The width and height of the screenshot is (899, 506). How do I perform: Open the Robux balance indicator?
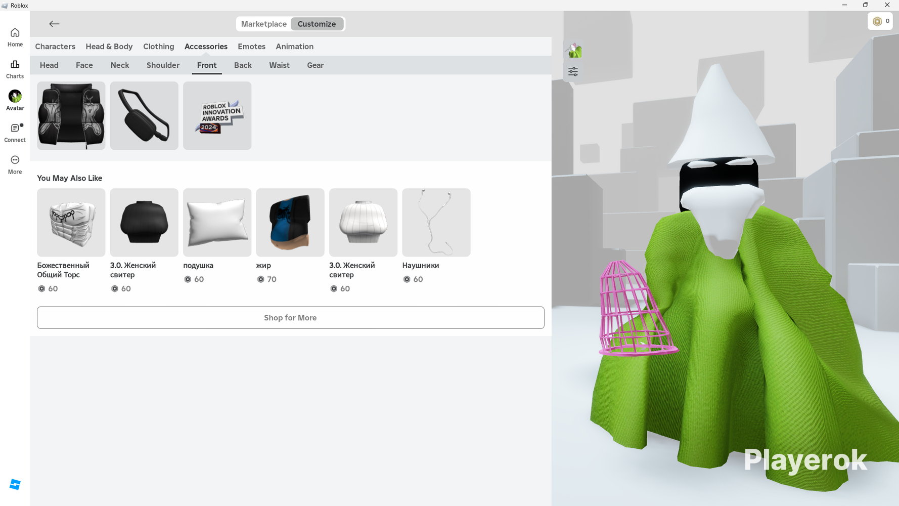pos(880,21)
